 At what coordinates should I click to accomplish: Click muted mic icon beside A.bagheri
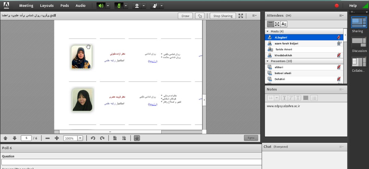click(339, 37)
